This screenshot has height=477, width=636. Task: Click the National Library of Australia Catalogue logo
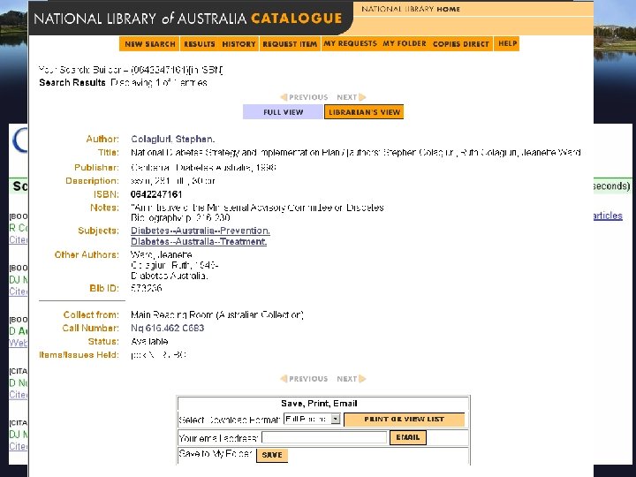coord(188,19)
